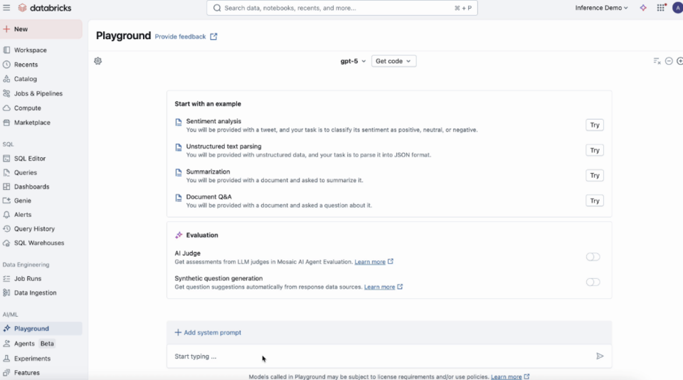683x380 pixels.
Task: Expand the Inference Demo workspace switcher
Action: pos(601,8)
